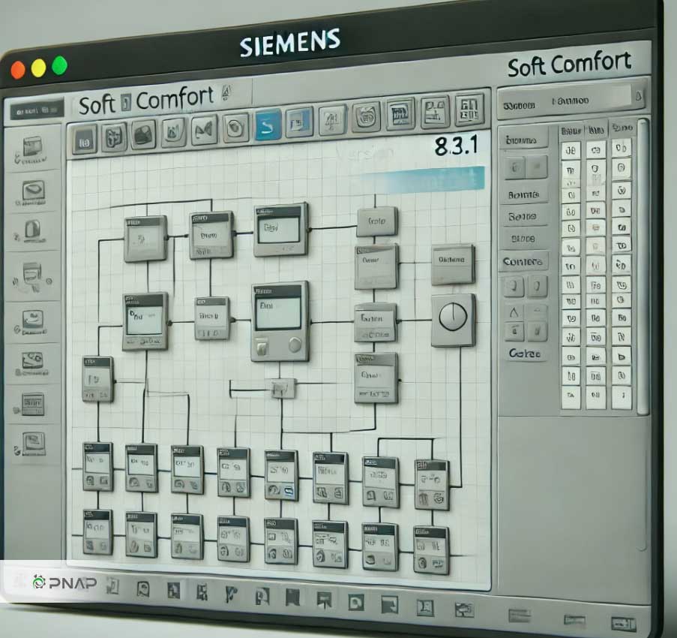The width and height of the screenshot is (677, 638).
Task: Click the dark blob icon third in top toolbar
Action: point(143,135)
